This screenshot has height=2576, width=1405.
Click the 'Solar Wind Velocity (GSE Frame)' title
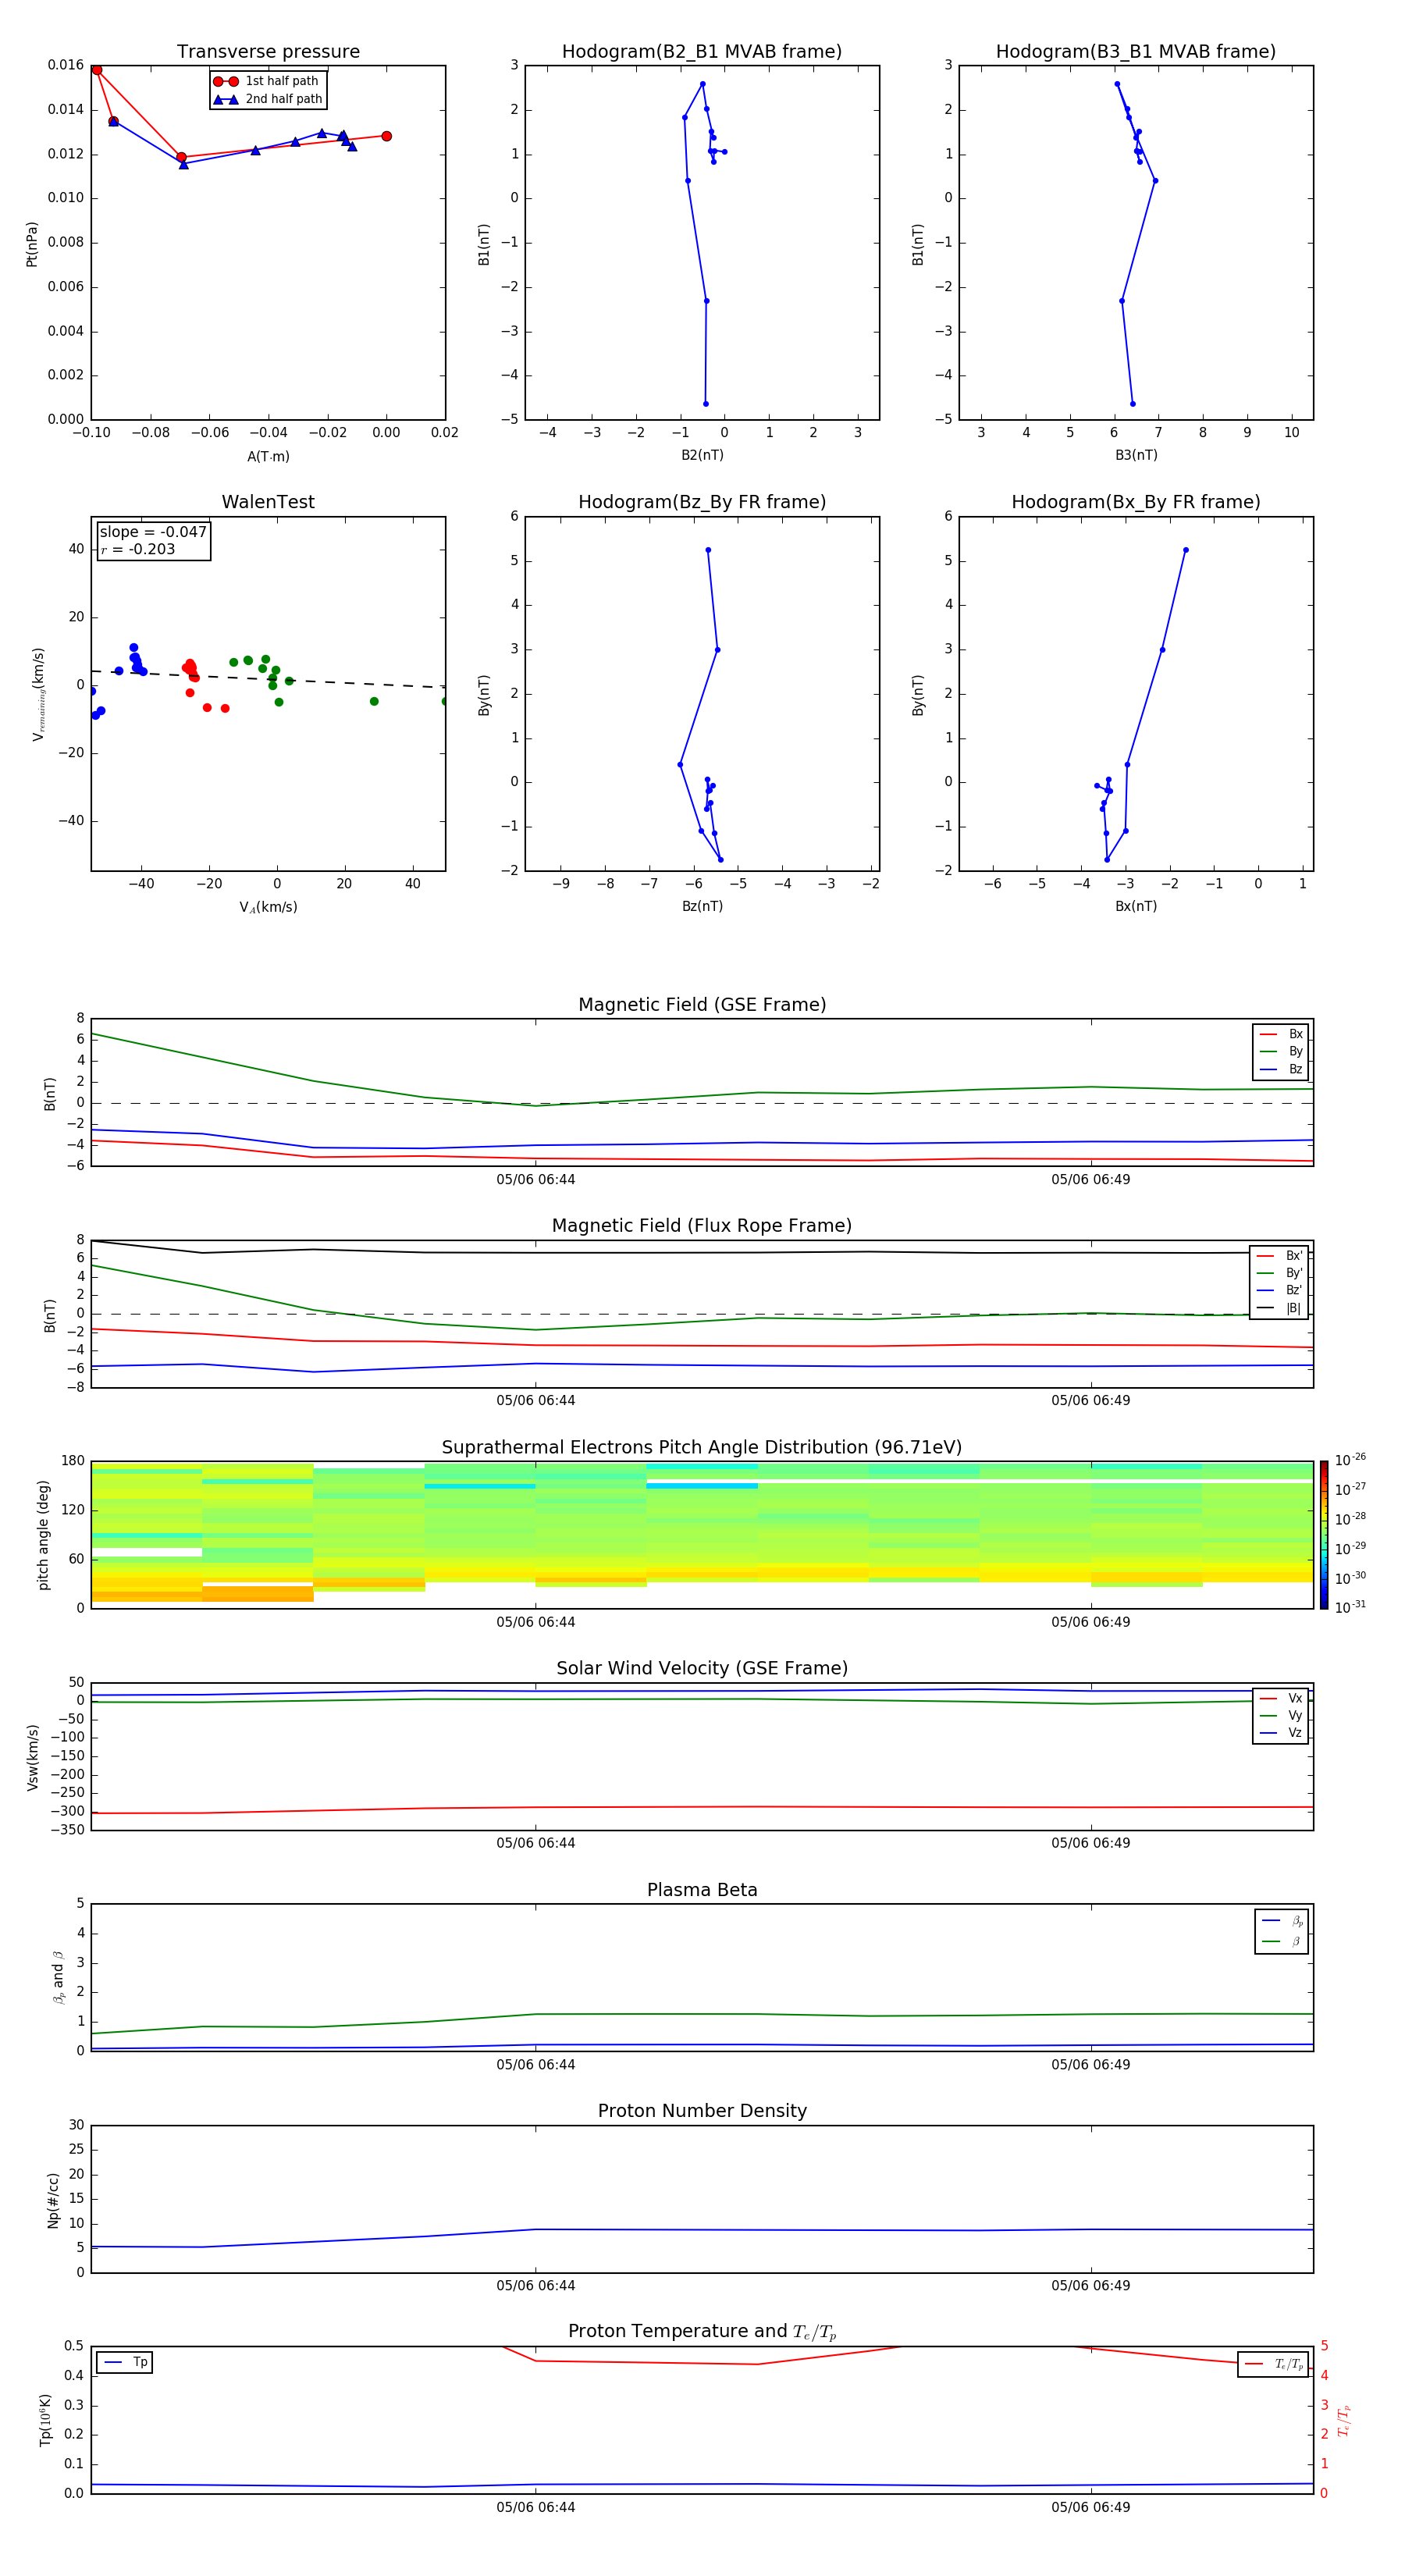[x=702, y=1668]
